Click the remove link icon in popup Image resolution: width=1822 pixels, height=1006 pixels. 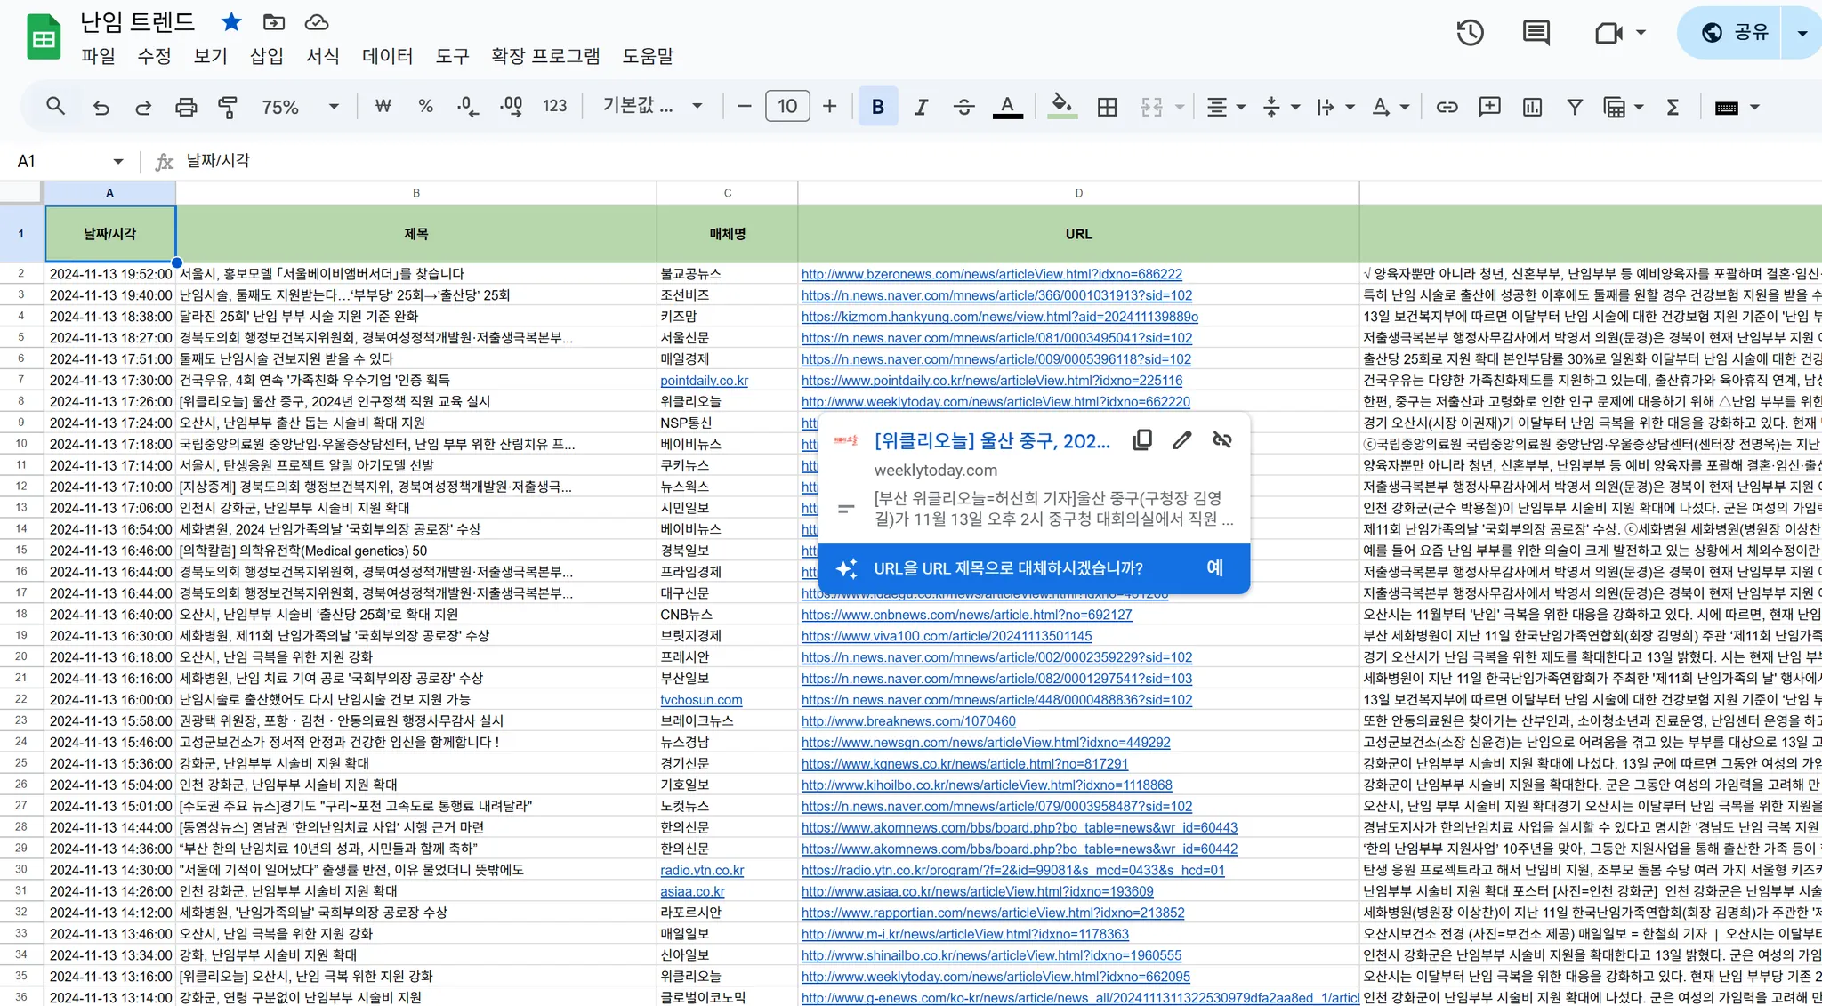[1222, 440]
